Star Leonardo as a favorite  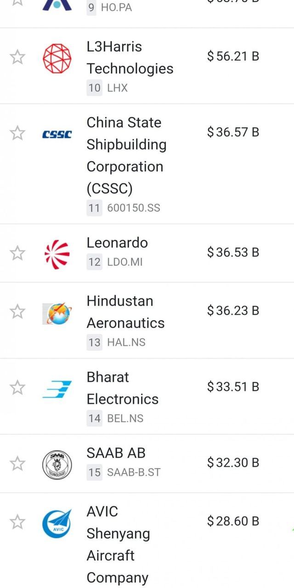pyautogui.click(x=17, y=253)
